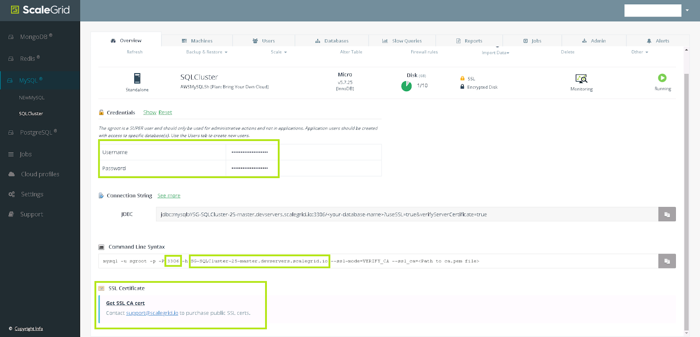Screen dimensions: 700x337
Task: Expand the Backup & Restore dropdown
Action: tap(206, 52)
